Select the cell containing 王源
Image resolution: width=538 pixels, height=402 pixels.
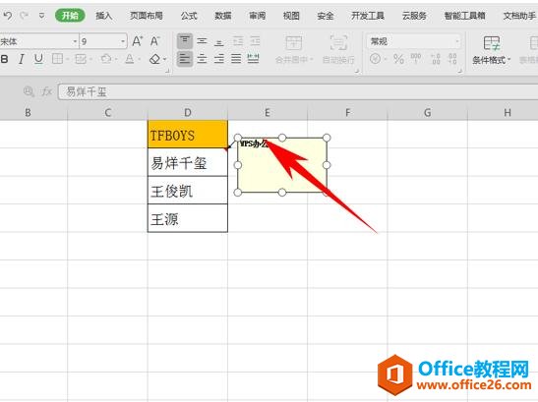tap(188, 218)
